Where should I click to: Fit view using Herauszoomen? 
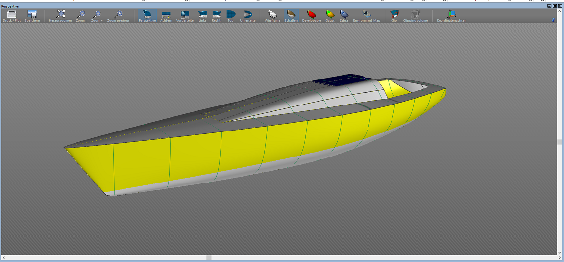(x=61, y=15)
